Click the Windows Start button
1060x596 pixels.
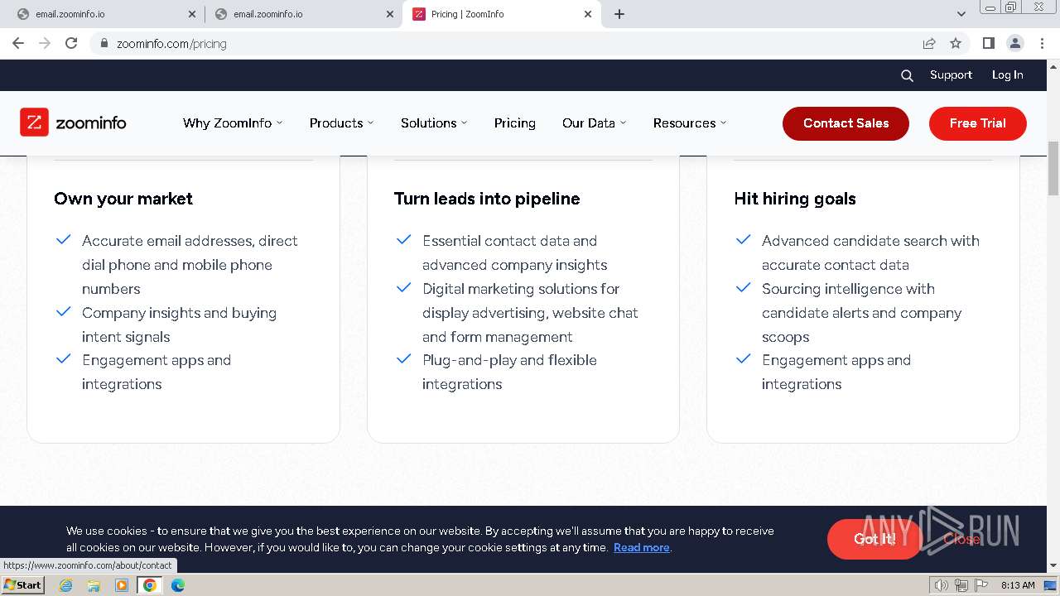22,585
